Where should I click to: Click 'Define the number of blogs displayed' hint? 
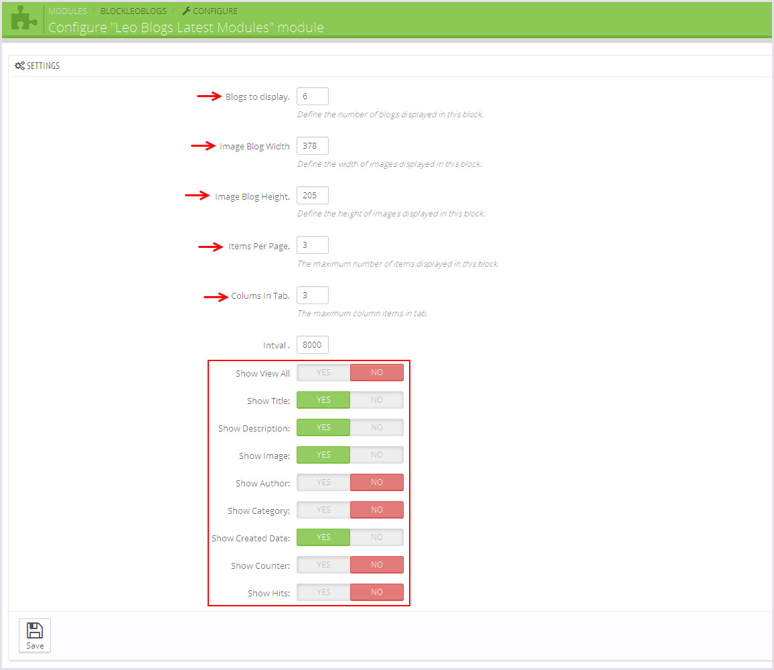[390, 115]
